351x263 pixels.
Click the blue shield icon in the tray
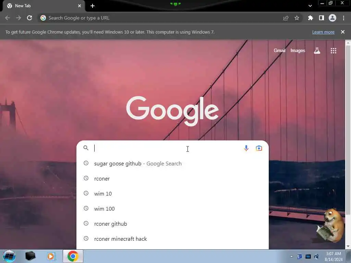pos(300,256)
